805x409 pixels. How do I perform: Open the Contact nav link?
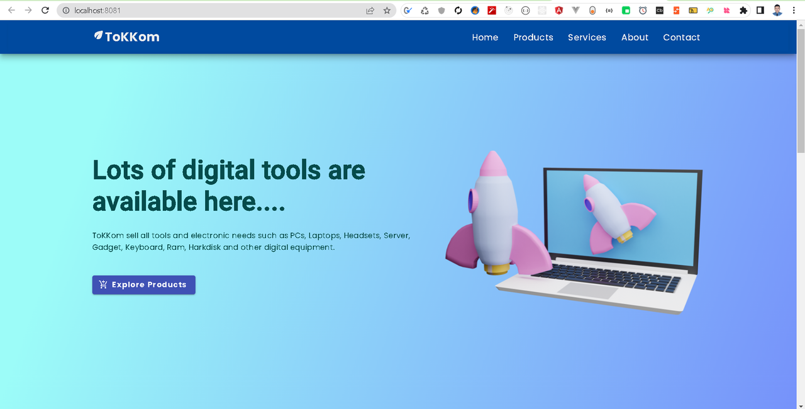coord(681,37)
